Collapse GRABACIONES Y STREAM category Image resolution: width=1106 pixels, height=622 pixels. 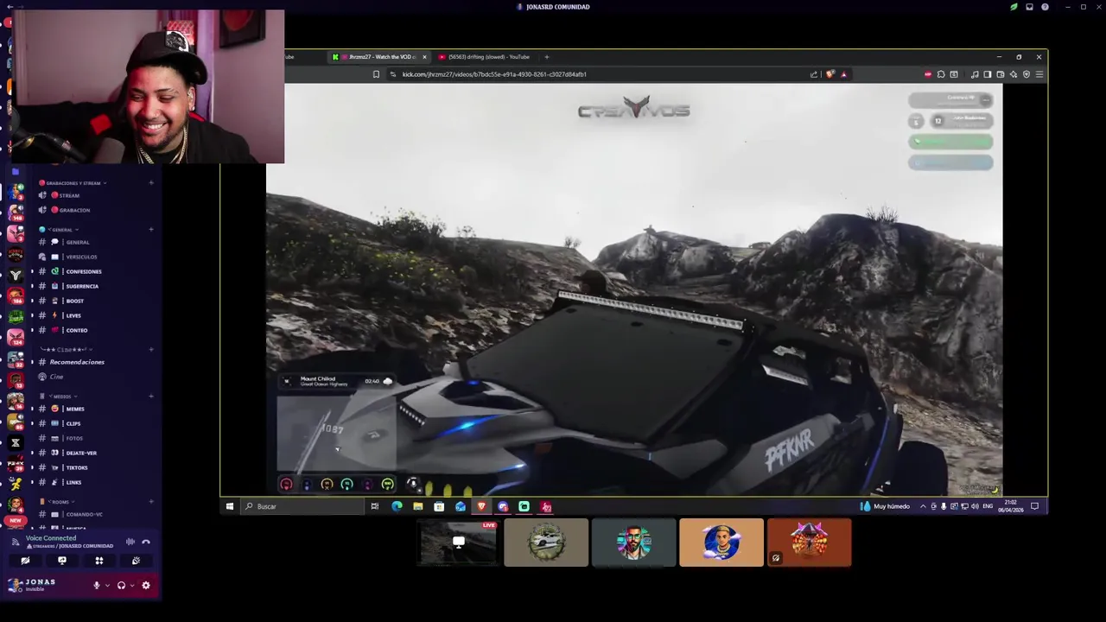(73, 183)
